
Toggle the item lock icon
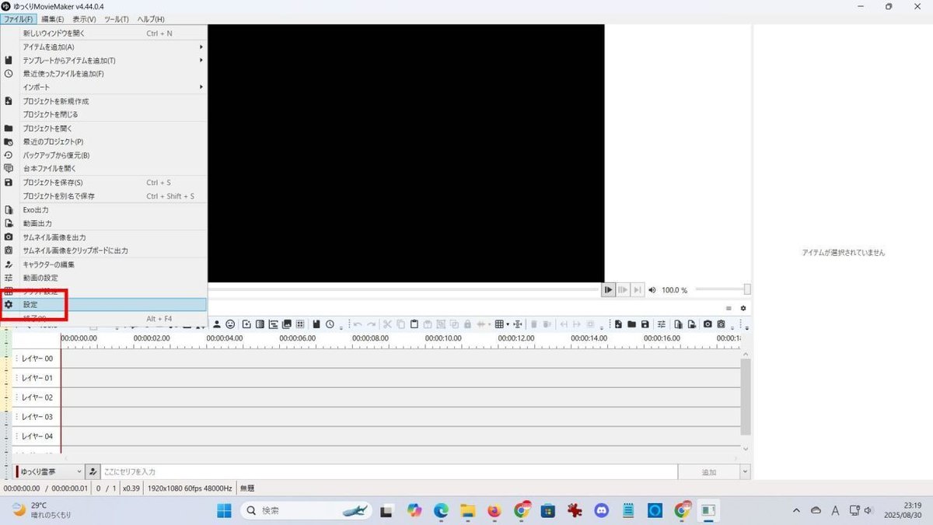[x=467, y=324]
